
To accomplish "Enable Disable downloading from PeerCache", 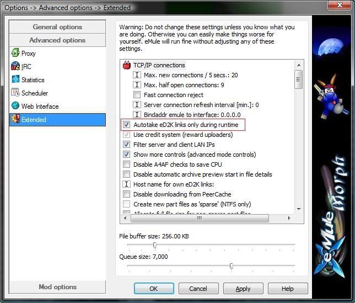I will tap(126, 194).
